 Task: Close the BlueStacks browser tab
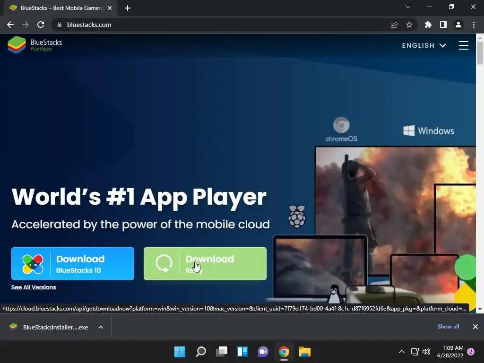110,8
